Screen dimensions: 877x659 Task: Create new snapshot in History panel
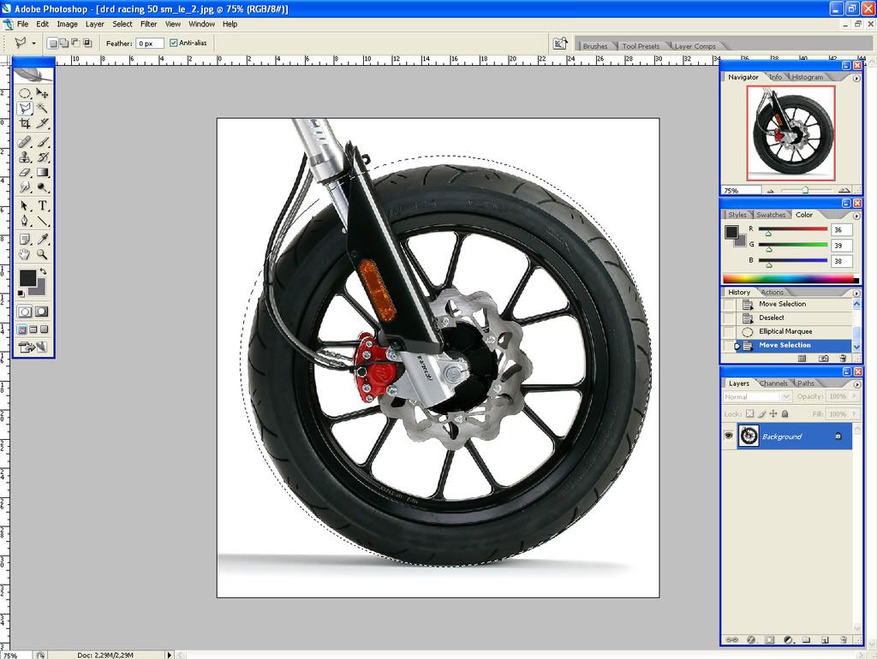click(823, 359)
